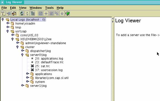
Task: Collapse the XIS\DVEBMGS03\j2ee node
Action: [x=12, y=39]
